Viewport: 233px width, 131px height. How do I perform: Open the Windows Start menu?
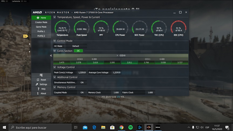tap(4, 127)
